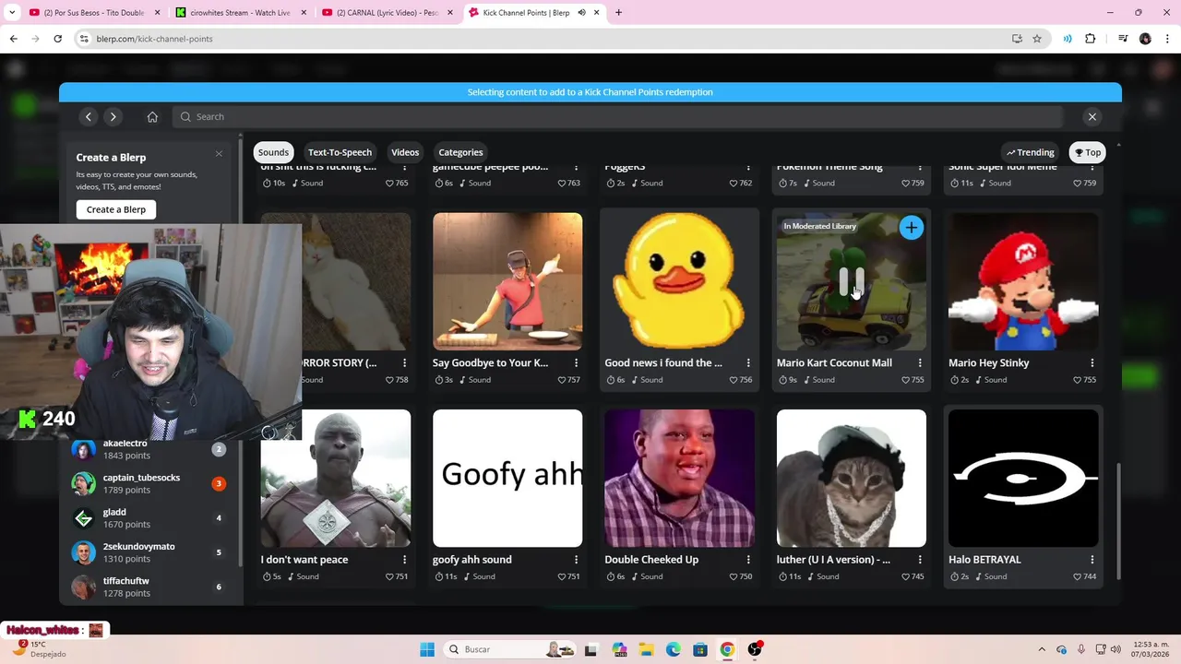Like Double Cheeked Up heart icon
This screenshot has height=664, width=1181.
pyautogui.click(x=734, y=576)
